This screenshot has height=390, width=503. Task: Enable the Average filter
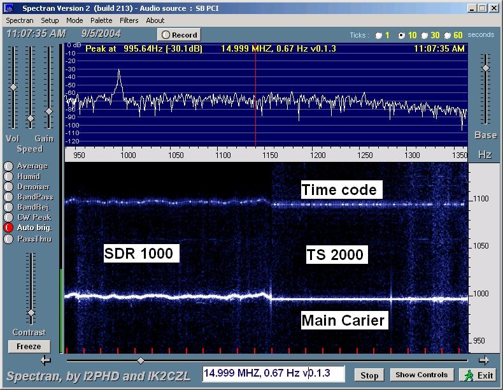tap(8, 166)
